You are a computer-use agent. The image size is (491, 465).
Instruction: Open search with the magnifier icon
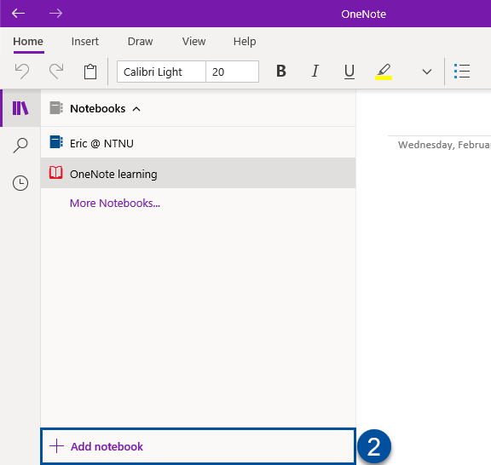(20, 146)
